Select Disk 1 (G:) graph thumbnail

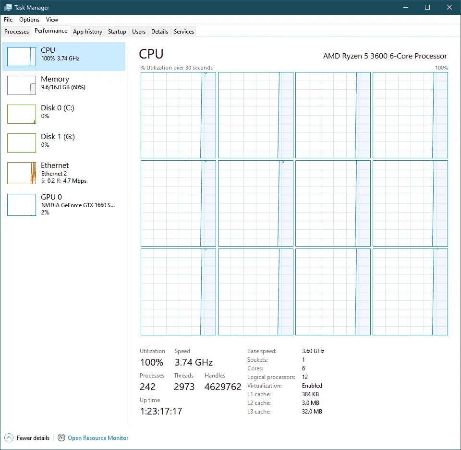[22, 143]
